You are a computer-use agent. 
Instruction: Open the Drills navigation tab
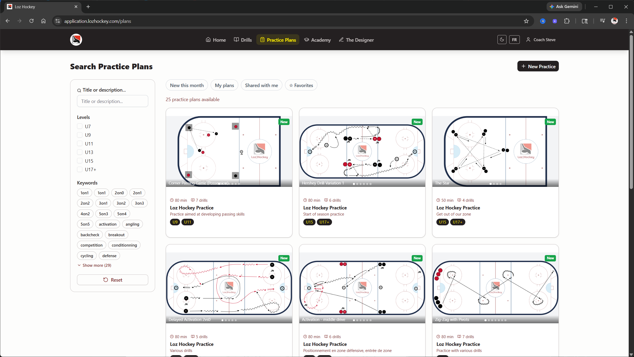click(243, 40)
